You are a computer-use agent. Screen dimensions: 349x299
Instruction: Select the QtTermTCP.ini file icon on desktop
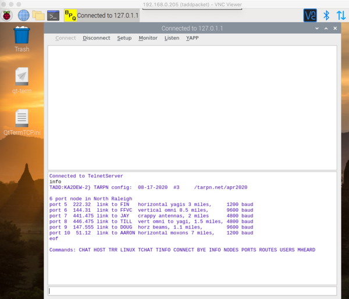click(x=22, y=122)
